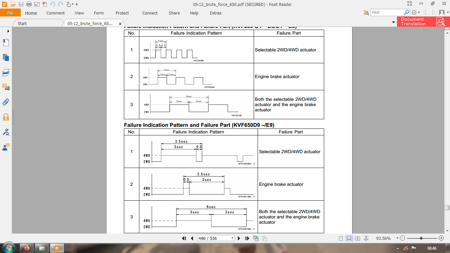Go to the last page button

tap(247, 238)
